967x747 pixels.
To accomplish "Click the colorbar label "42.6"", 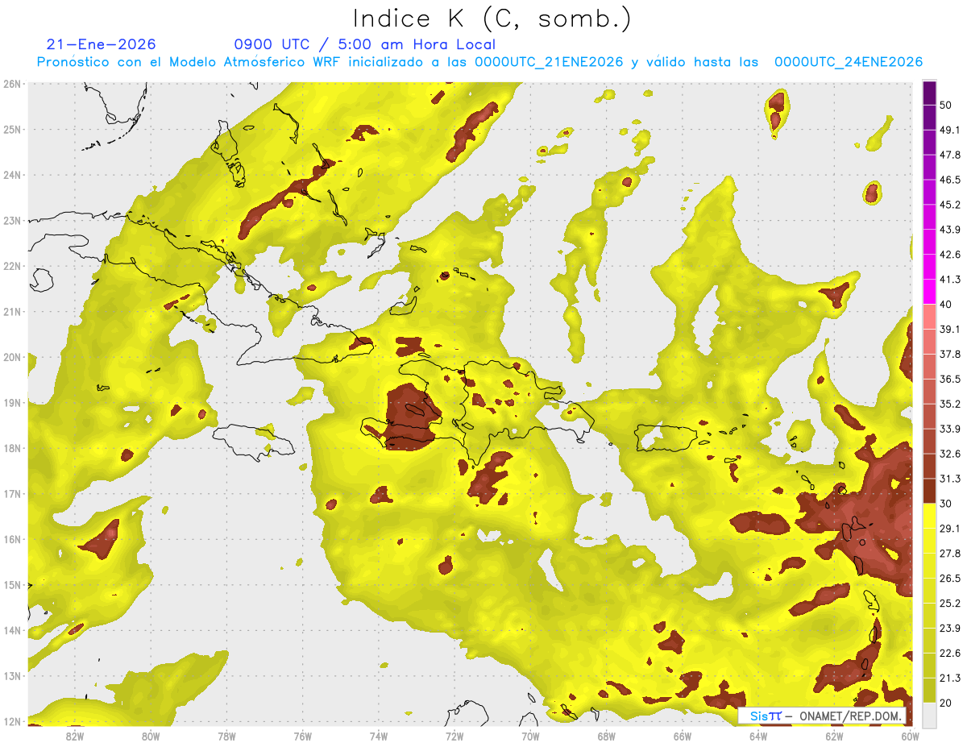I will tap(950, 255).
